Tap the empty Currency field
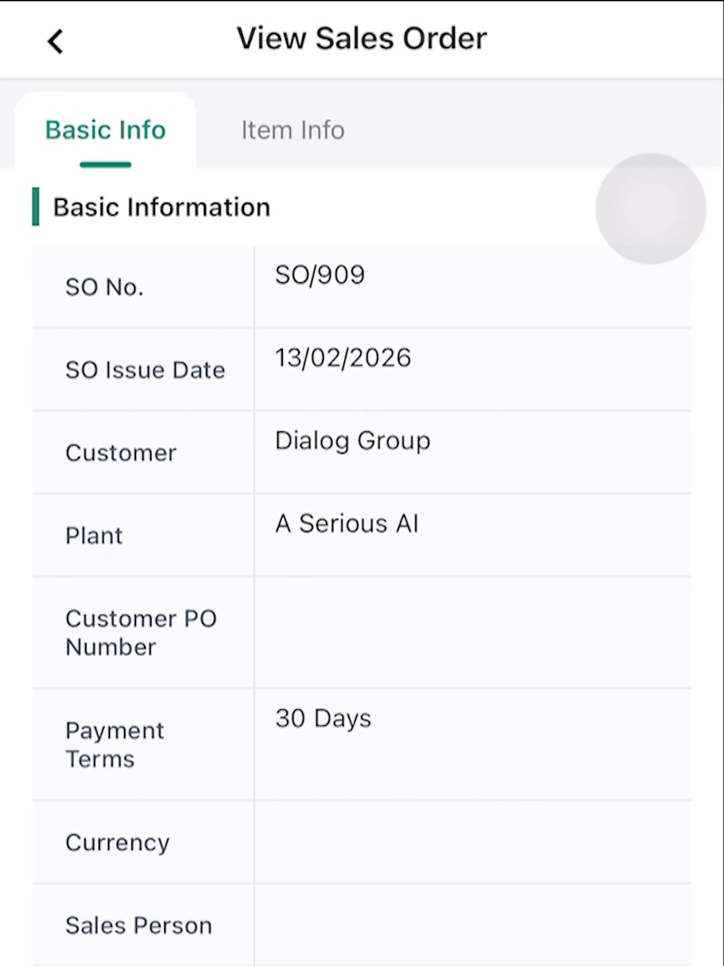The image size is (724, 966). [x=473, y=843]
